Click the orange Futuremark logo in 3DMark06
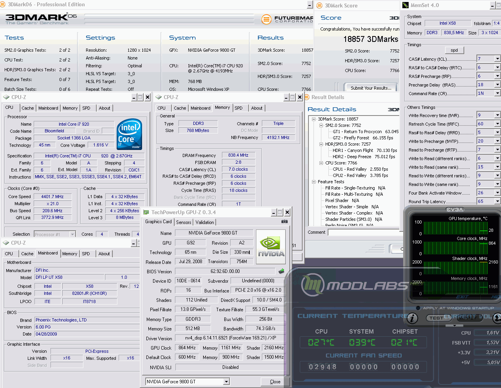This screenshot has height=388, width=501. 266,19
